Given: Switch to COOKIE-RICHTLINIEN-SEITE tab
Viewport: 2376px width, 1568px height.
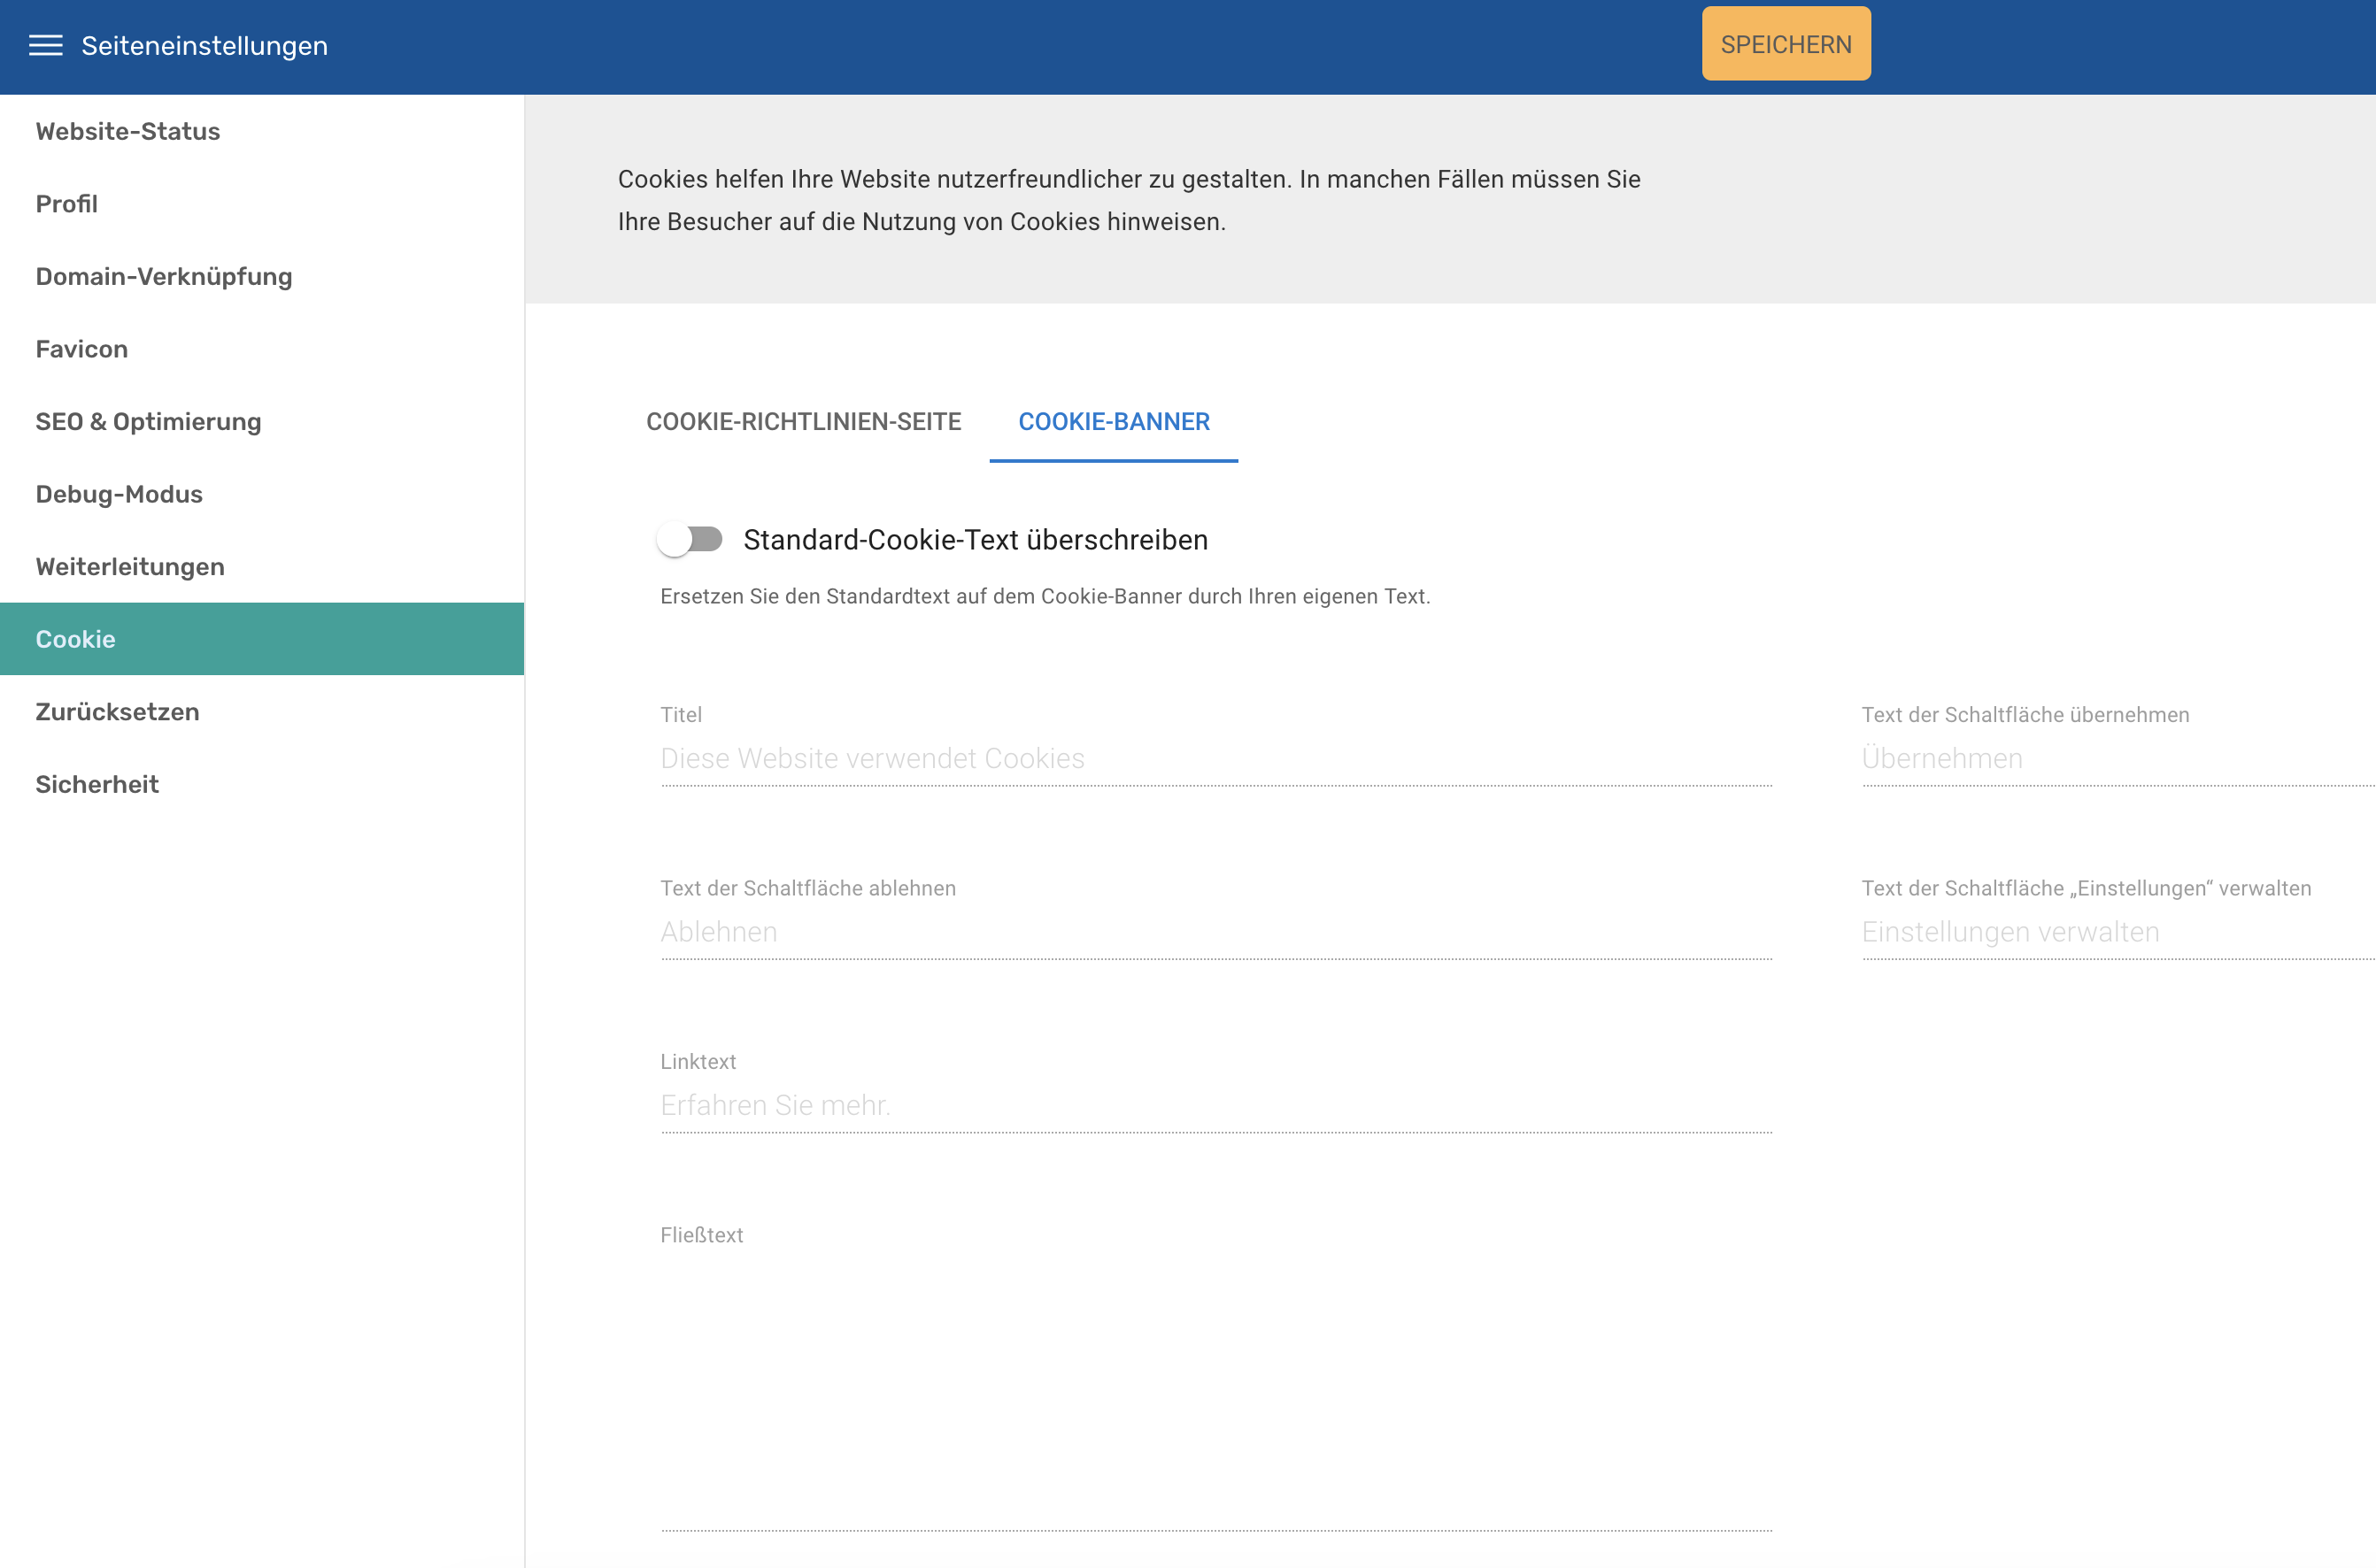Looking at the screenshot, I should pyautogui.click(x=803, y=422).
